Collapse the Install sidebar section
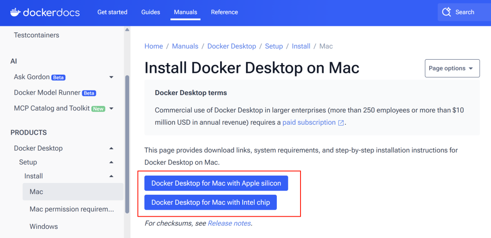This screenshot has height=238, width=491. [x=111, y=176]
